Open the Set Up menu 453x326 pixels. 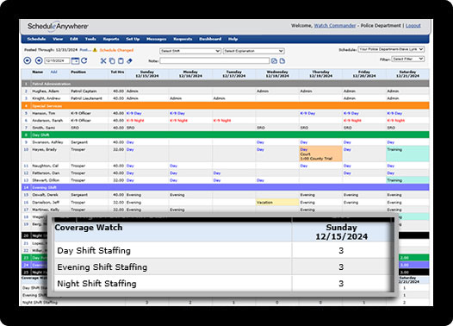coord(133,39)
